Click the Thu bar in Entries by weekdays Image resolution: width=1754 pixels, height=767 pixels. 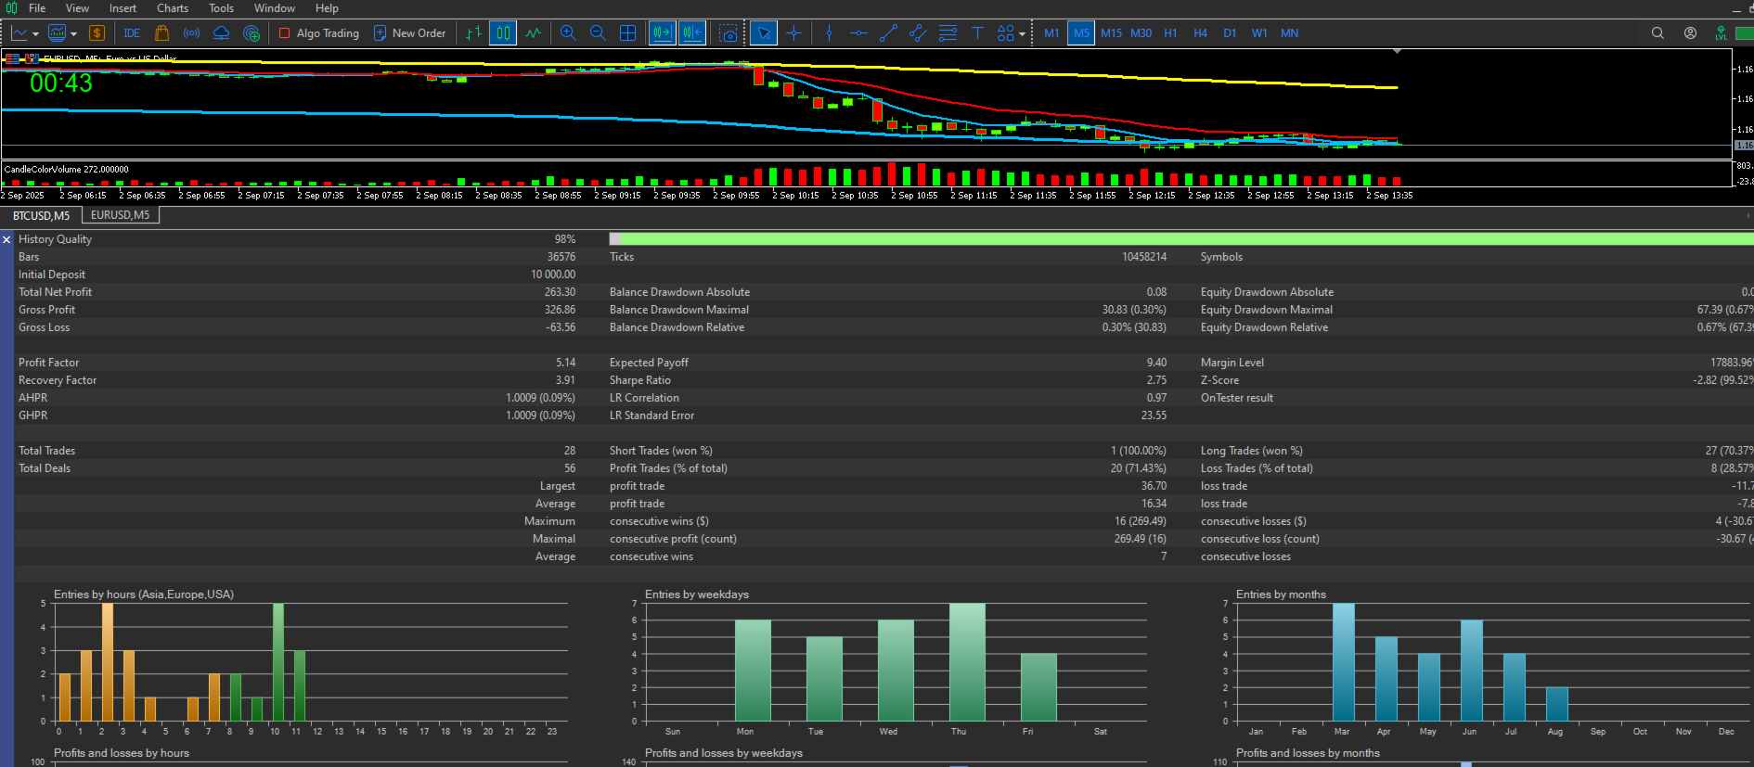[x=967, y=662]
